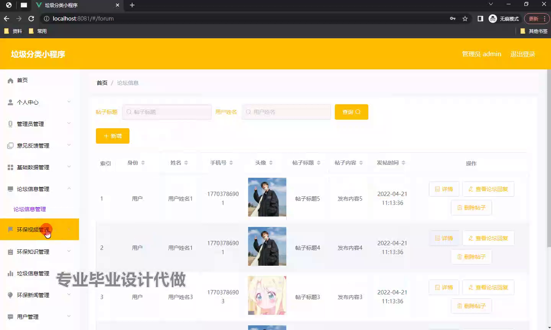Select 论坛信息管理 submenu item
This screenshot has width=551, height=330.
click(30, 209)
